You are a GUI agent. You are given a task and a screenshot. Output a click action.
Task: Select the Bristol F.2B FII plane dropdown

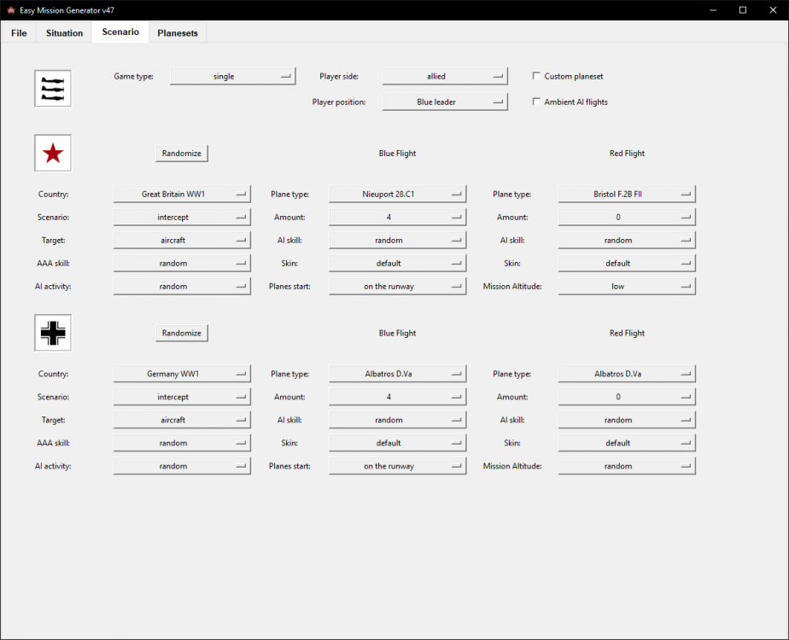(627, 194)
